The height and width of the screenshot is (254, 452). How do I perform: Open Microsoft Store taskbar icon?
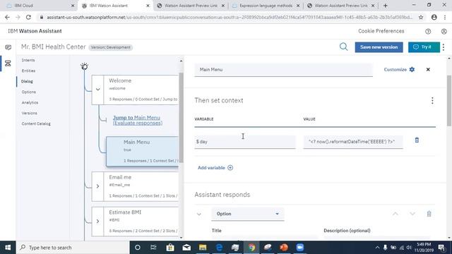click(x=170, y=248)
